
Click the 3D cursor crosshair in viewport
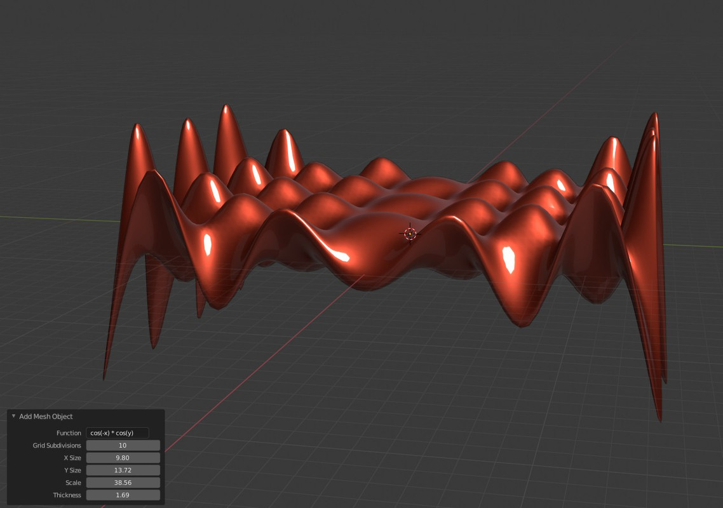pos(410,234)
